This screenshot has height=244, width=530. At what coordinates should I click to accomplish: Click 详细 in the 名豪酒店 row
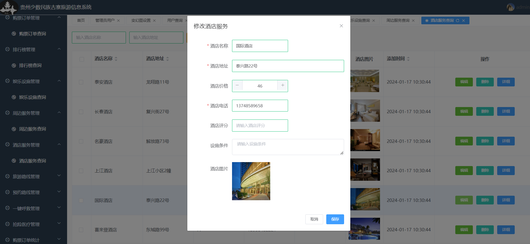[x=506, y=141]
